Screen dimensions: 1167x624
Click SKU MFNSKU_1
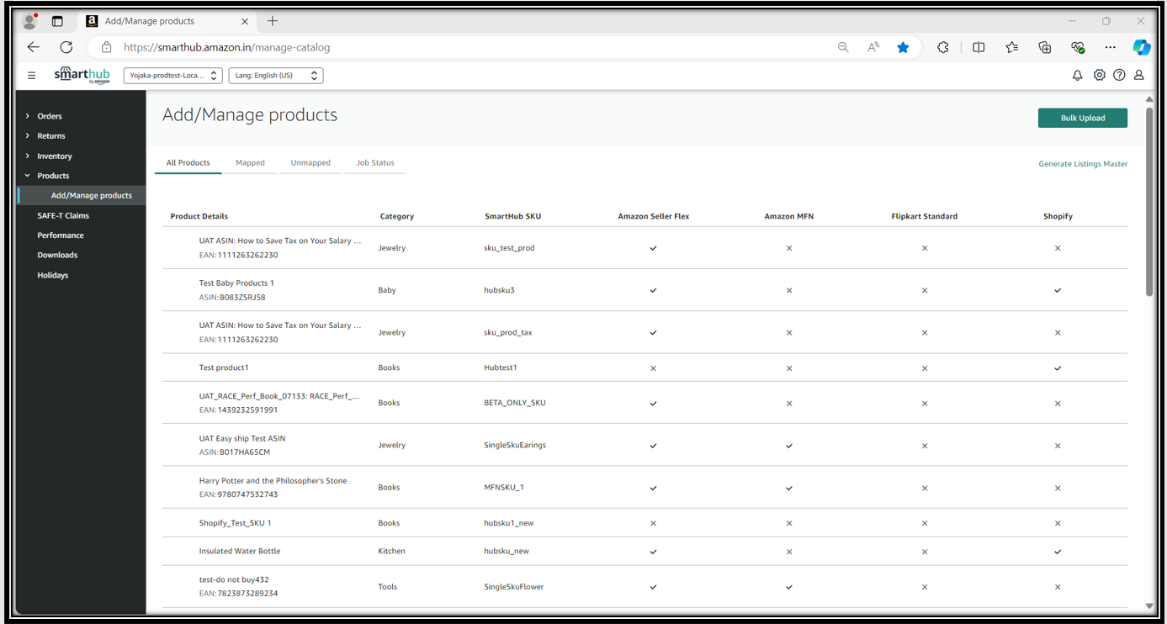(504, 488)
